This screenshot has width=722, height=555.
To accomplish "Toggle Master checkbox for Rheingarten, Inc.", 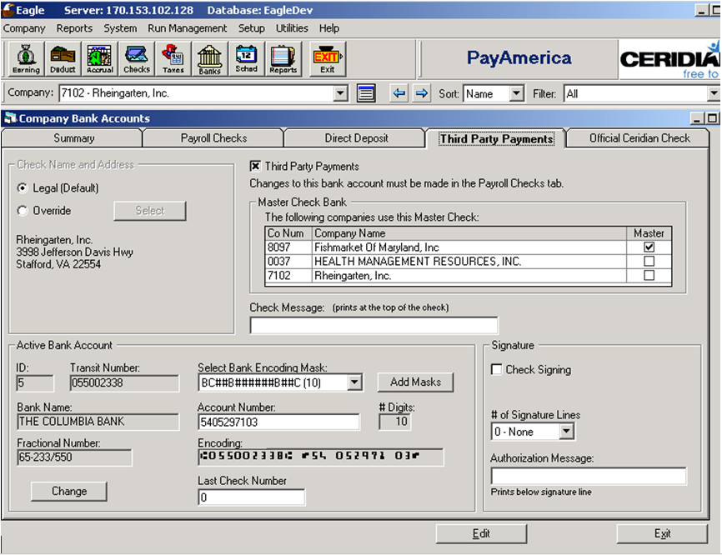I will click(x=649, y=276).
